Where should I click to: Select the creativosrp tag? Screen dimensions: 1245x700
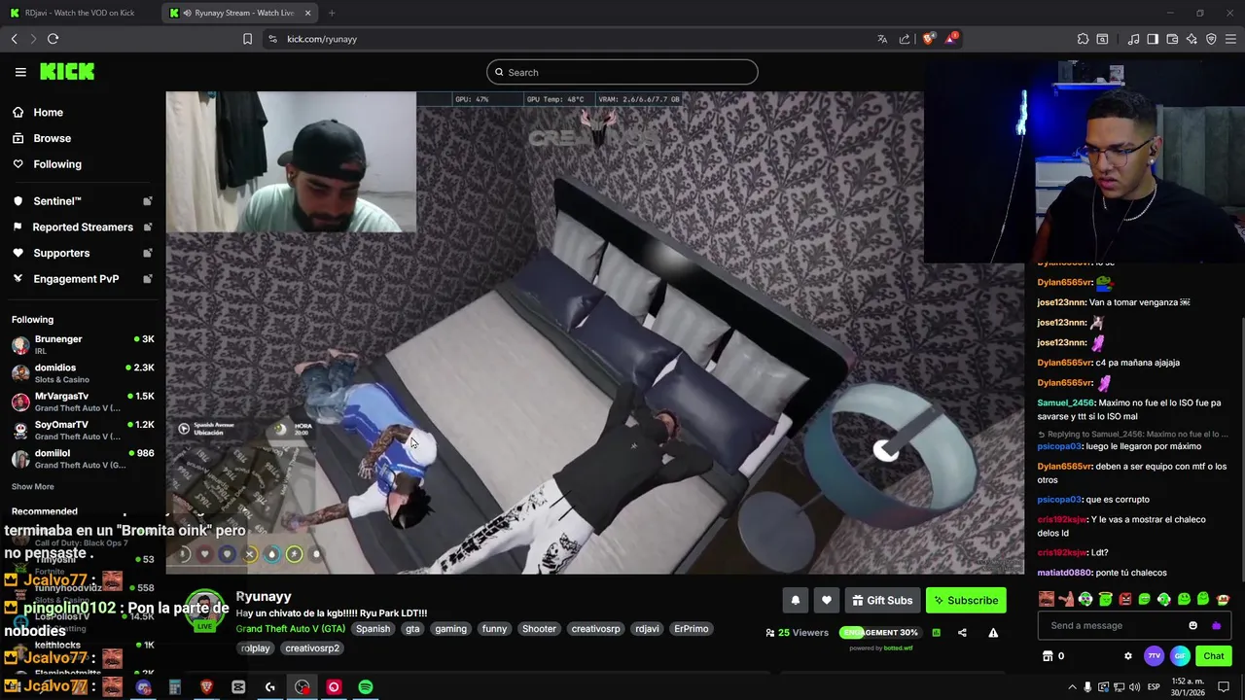595,629
